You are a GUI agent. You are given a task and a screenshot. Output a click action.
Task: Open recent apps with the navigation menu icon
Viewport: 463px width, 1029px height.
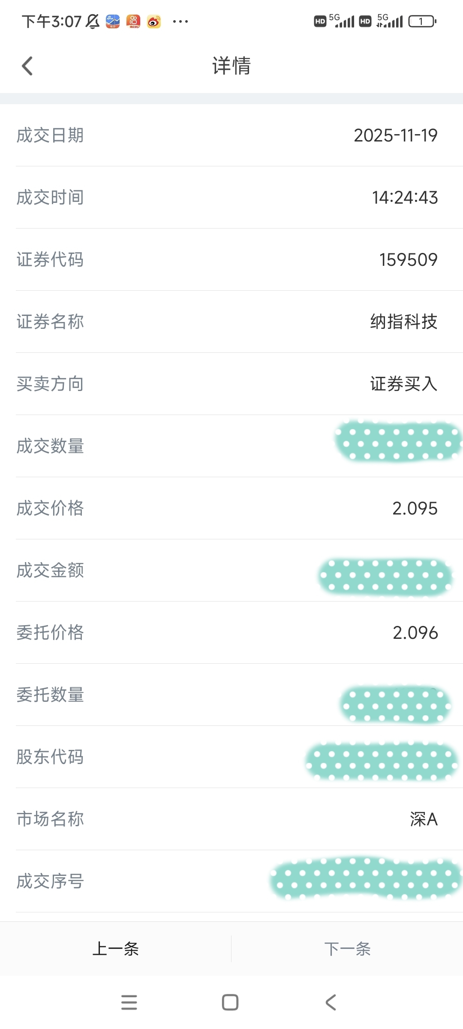(x=129, y=1002)
